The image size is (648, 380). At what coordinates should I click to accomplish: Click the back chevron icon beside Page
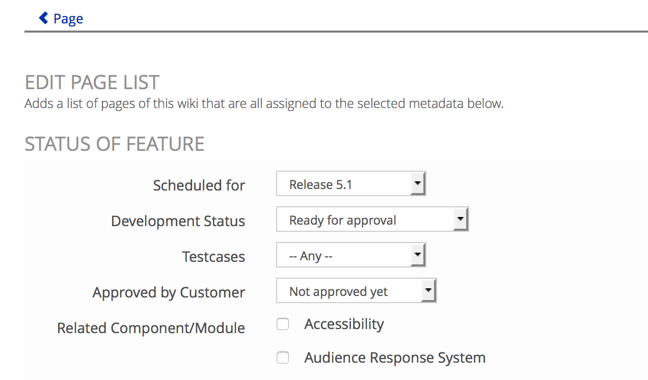[44, 18]
